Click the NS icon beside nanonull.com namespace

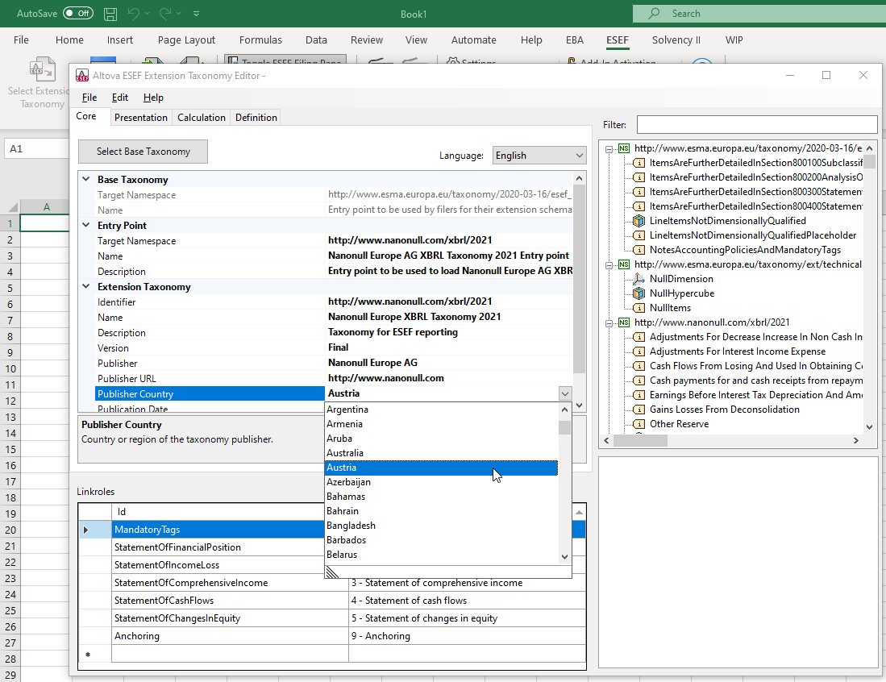coord(624,322)
